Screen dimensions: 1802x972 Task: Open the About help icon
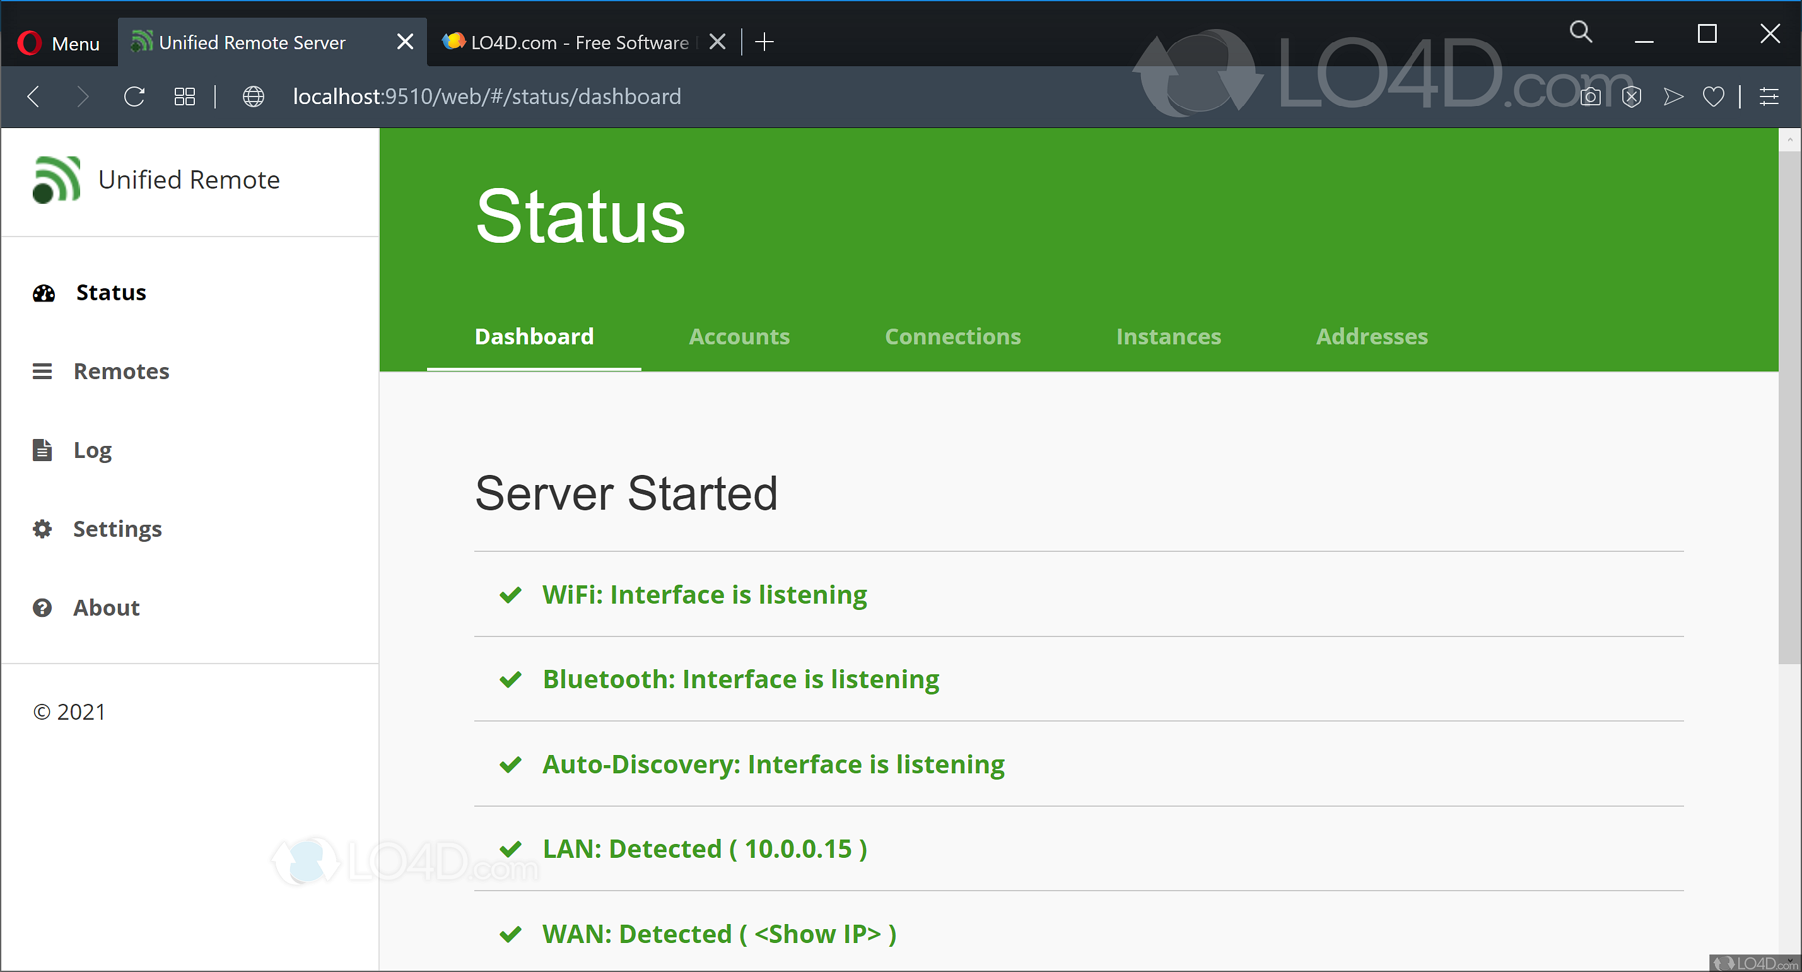[43, 607]
